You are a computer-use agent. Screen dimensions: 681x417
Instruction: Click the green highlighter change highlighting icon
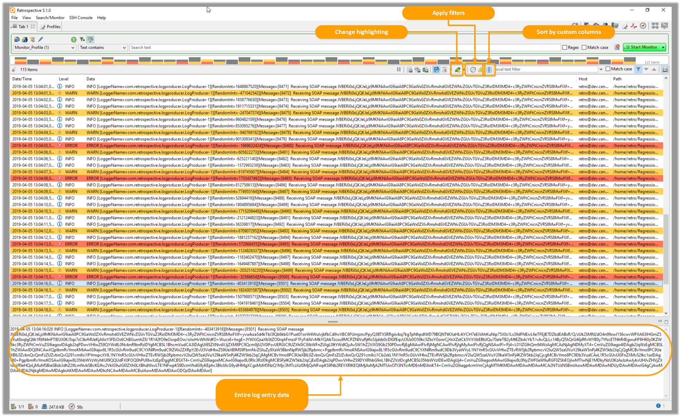[458, 70]
